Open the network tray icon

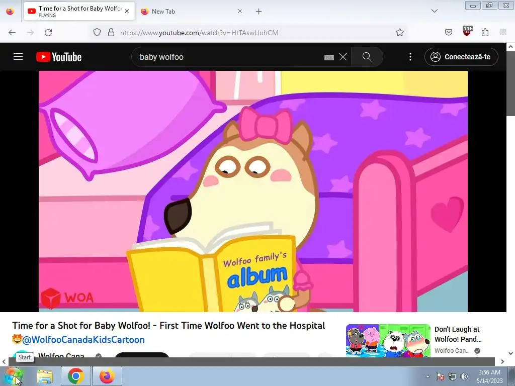pos(452,376)
